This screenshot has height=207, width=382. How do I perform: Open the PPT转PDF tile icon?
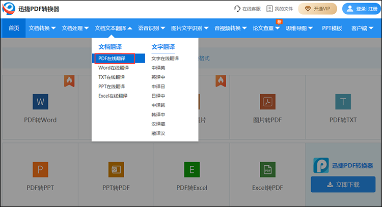(x=116, y=169)
